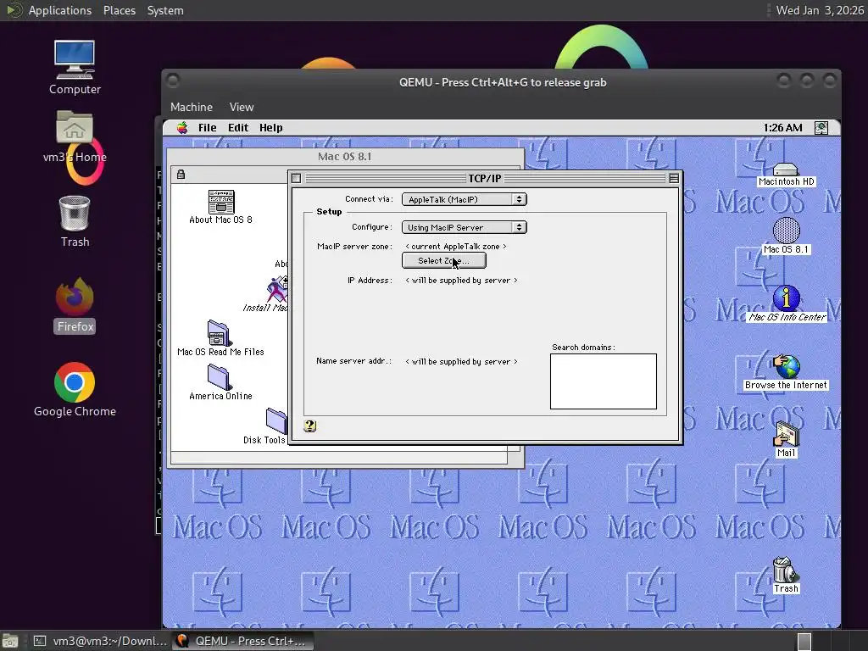Image resolution: width=868 pixels, height=651 pixels.
Task: Open the QEMU View menu
Action: click(242, 107)
